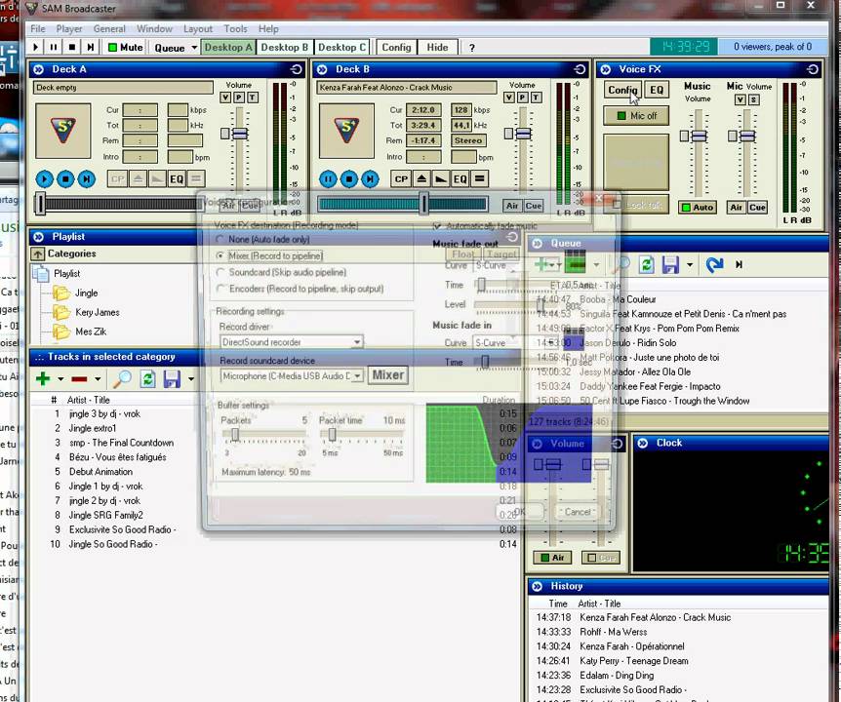The image size is (841, 702).
Task: Click refresh icon in tracks toolbar
Action: pyautogui.click(x=148, y=379)
